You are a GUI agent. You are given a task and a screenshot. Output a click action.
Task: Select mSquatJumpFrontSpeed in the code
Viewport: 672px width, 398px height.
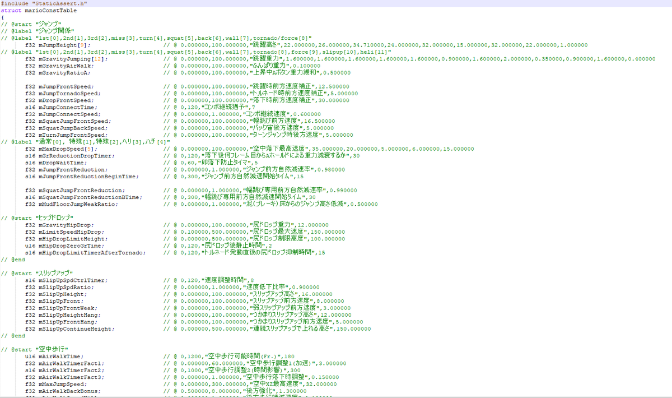[x=73, y=121]
